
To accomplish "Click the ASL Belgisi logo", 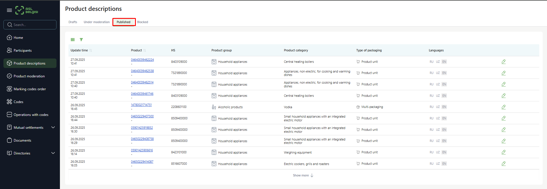I will tap(27, 10).
